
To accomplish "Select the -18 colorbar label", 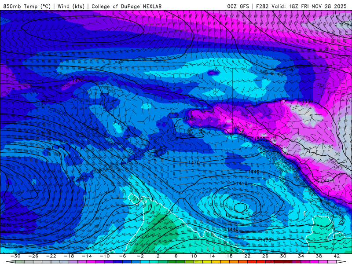I will point(69,256).
